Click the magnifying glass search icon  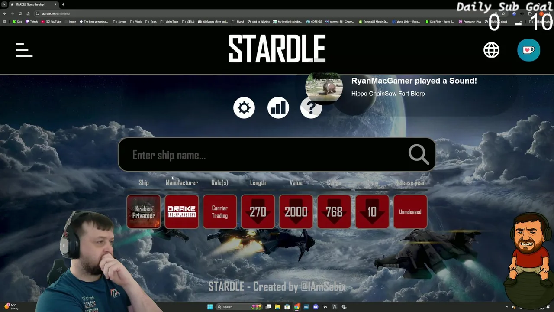click(419, 155)
